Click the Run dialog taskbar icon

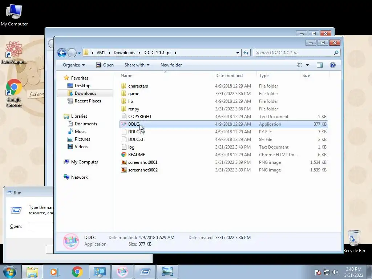click(145, 272)
